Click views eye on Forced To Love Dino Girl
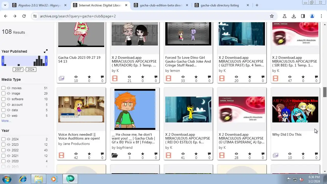The width and height of the screenshot is (327, 184). click(x=183, y=77)
